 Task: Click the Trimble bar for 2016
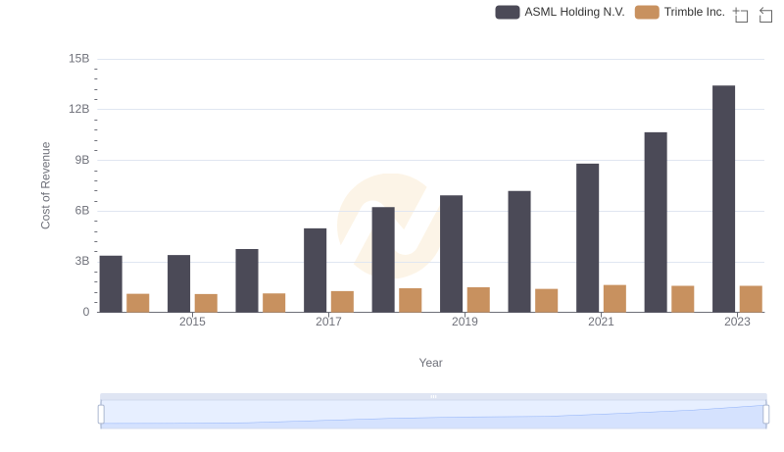click(274, 303)
